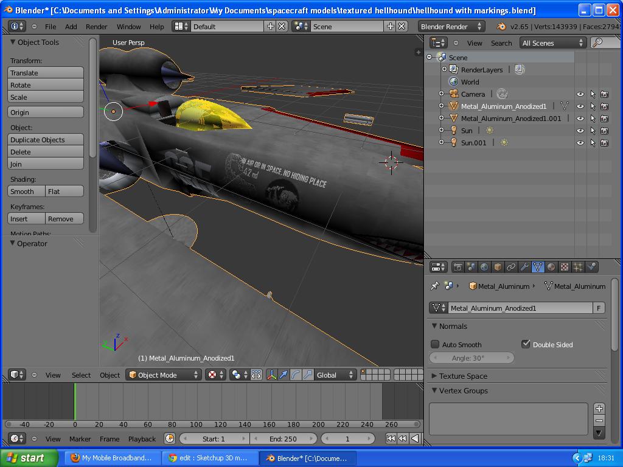
Task: Open the Render menu in top menu bar
Action: click(96, 26)
